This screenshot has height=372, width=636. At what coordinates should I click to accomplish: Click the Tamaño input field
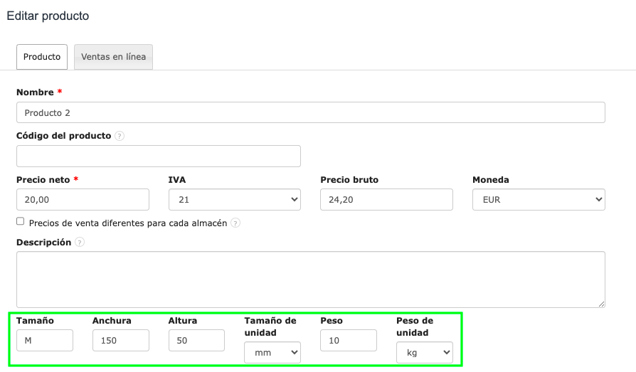click(x=45, y=341)
